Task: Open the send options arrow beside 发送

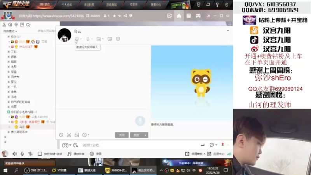Action: pyautogui.click(x=145, y=135)
